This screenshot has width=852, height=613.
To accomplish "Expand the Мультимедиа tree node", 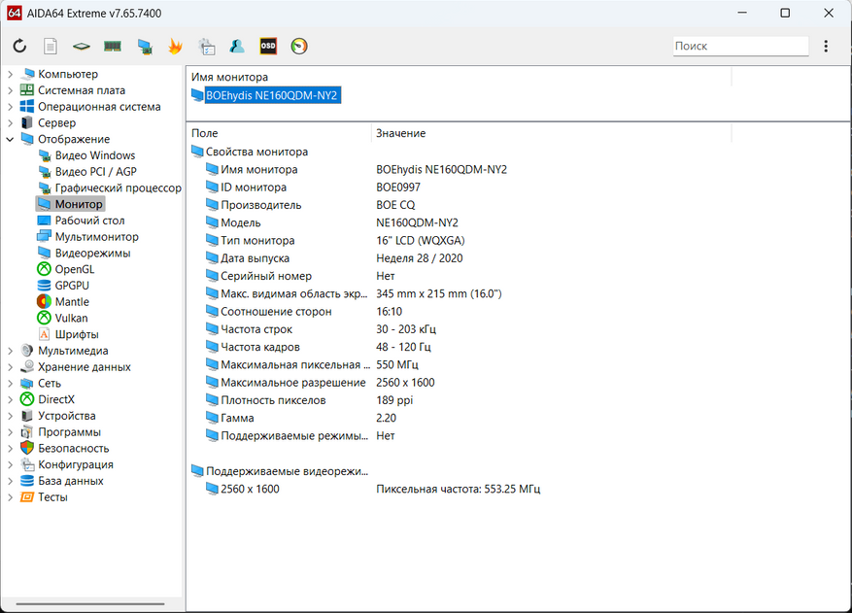I will point(10,351).
